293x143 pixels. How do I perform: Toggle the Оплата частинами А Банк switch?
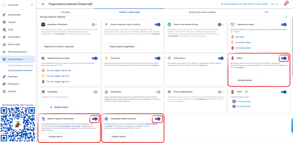[220, 25]
